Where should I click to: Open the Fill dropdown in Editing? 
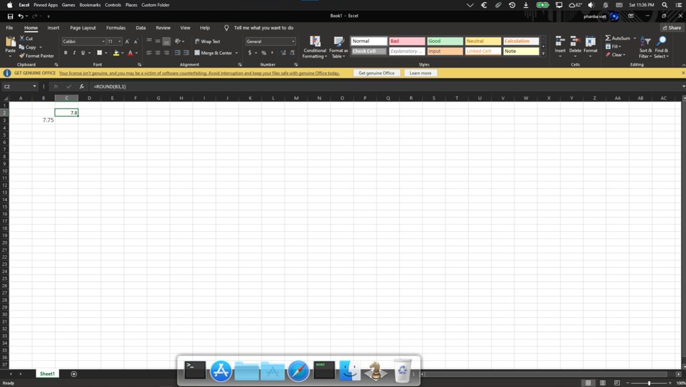(x=614, y=46)
